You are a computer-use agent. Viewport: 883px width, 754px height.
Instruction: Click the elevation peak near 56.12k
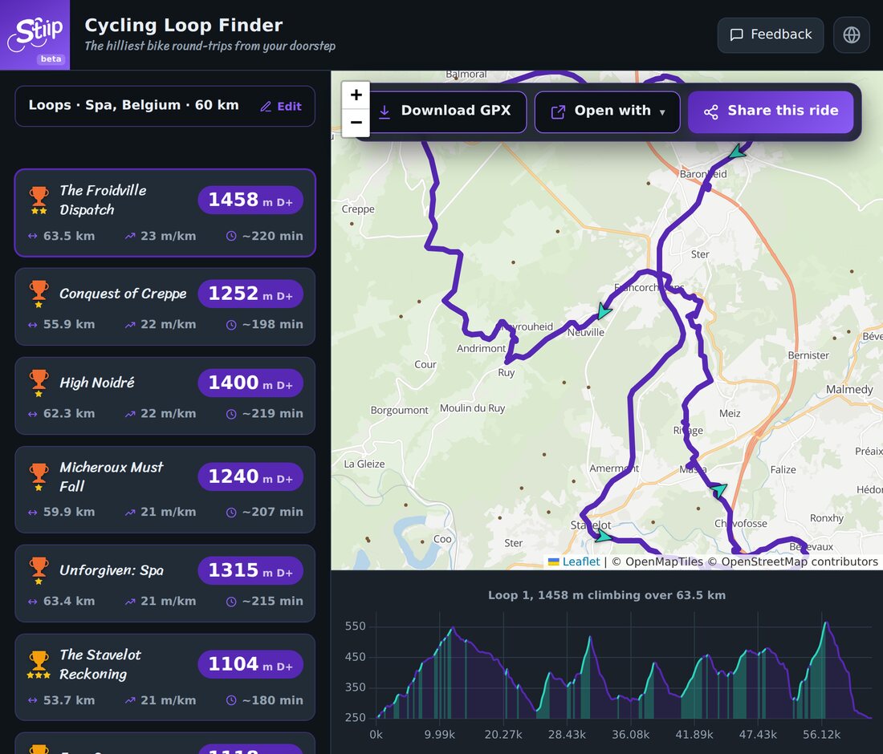tap(825, 623)
